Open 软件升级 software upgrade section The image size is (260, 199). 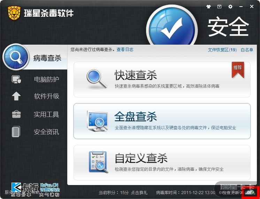click(x=35, y=96)
